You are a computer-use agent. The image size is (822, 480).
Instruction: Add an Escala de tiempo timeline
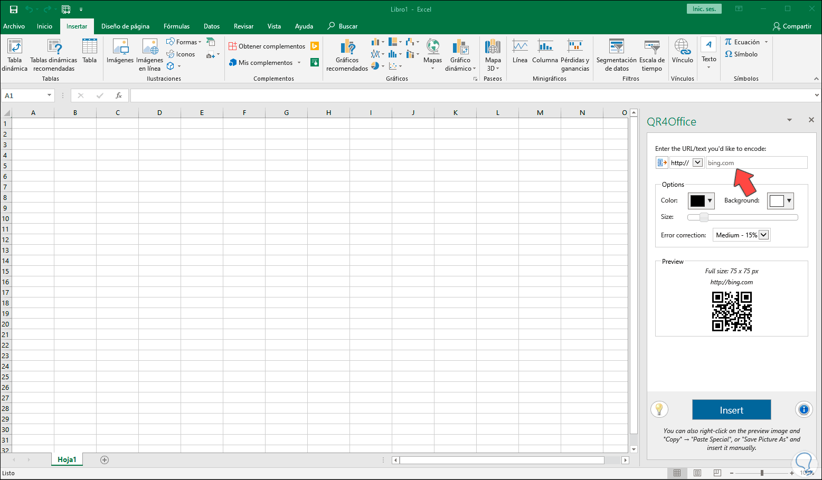[652, 55]
